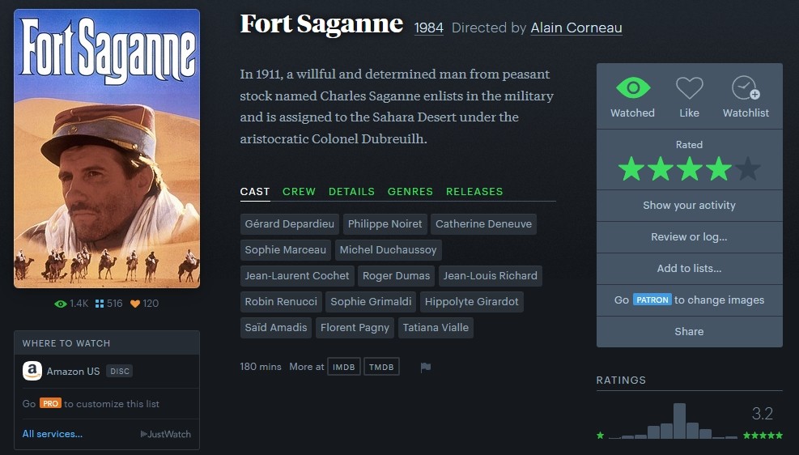799x455 pixels.
Task: Open the TMDB link badge
Action: click(381, 368)
